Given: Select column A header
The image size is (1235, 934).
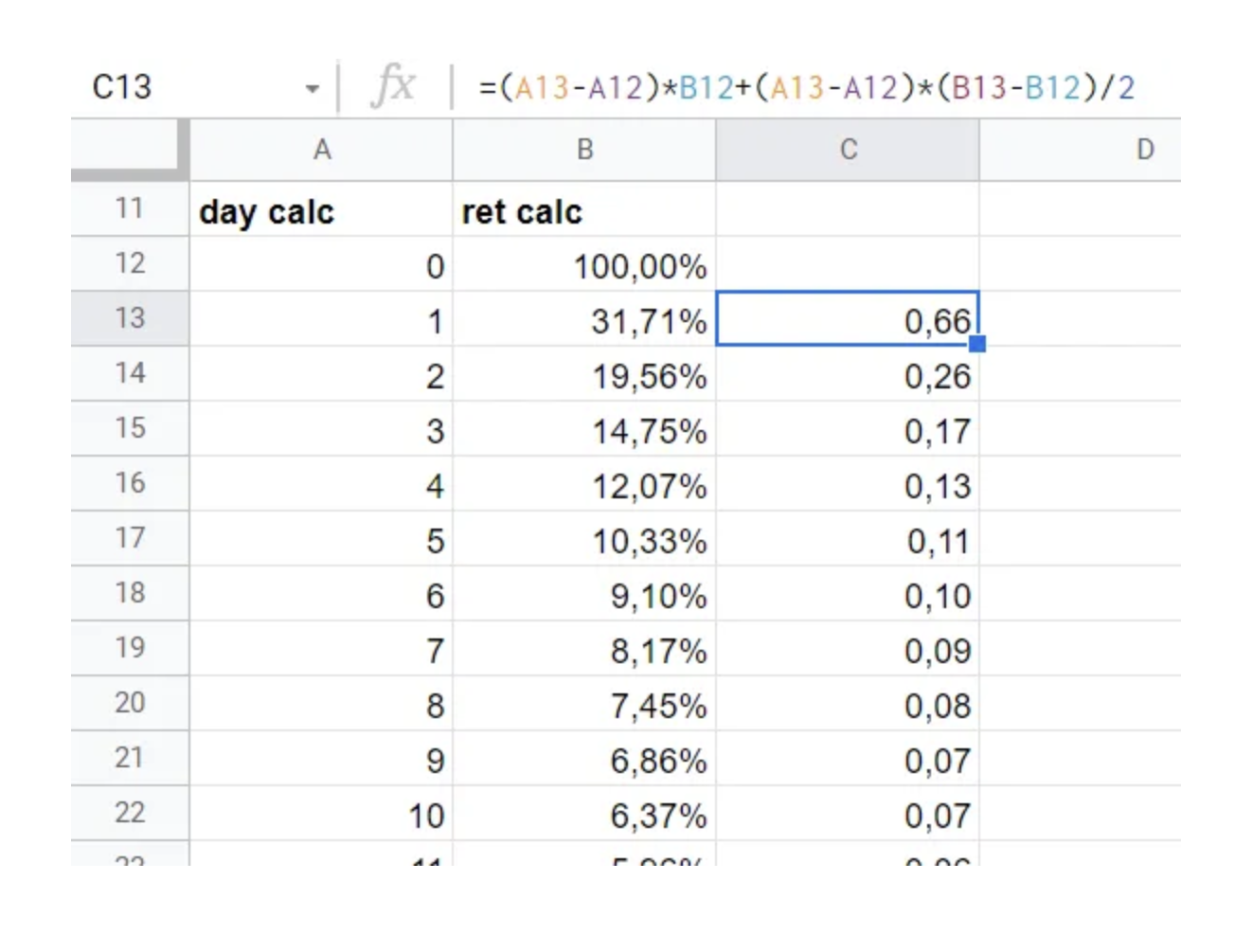Looking at the screenshot, I should coord(321,150).
